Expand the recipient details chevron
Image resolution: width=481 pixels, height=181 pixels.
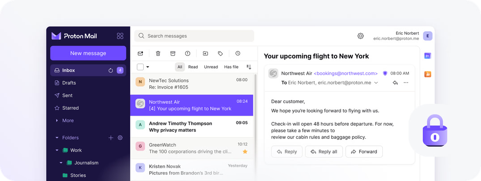tap(376, 83)
